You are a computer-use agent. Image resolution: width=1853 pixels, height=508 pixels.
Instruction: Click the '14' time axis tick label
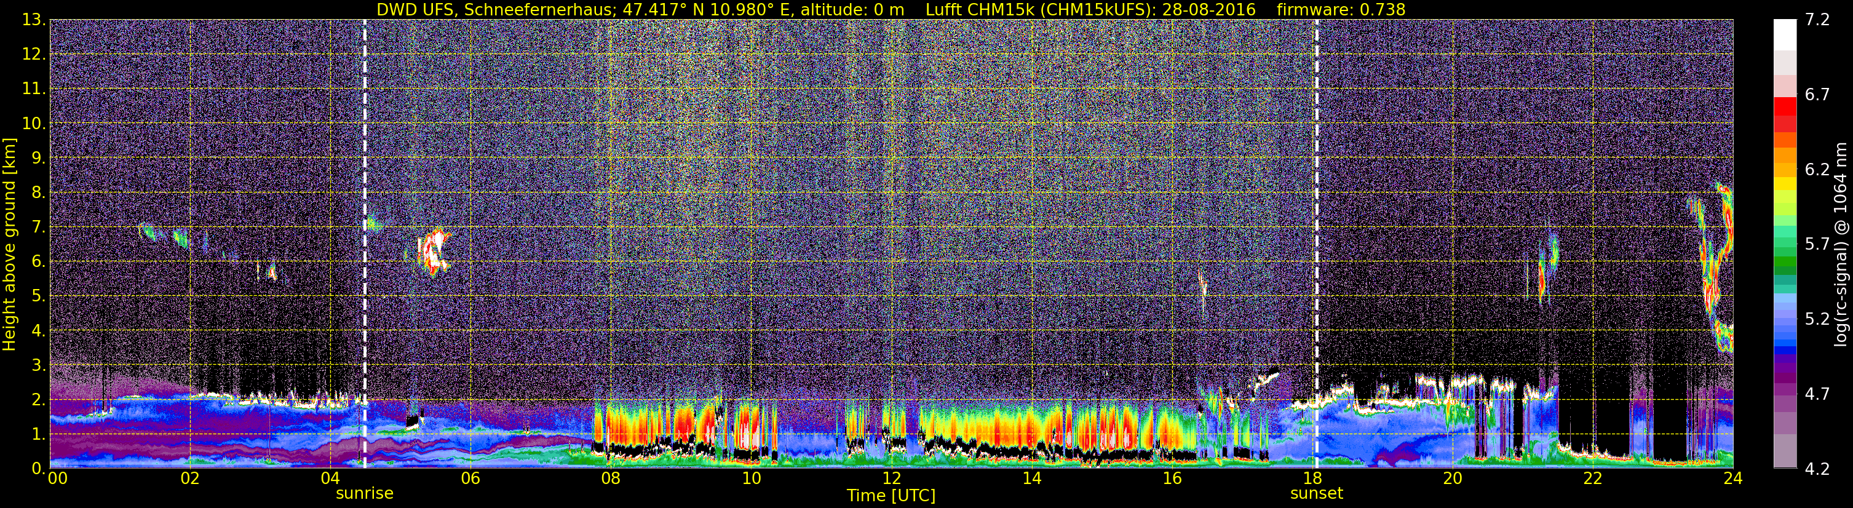click(1031, 478)
